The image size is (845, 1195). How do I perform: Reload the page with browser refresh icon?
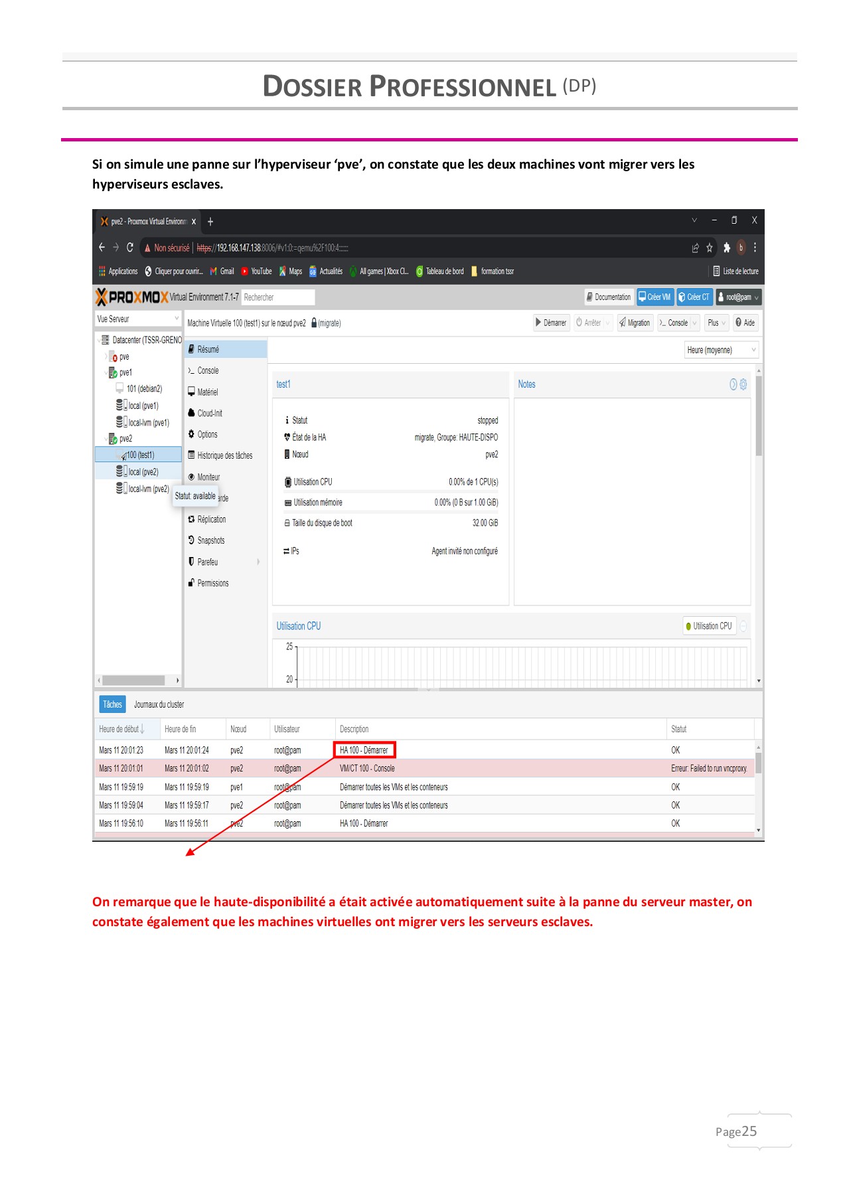point(130,248)
